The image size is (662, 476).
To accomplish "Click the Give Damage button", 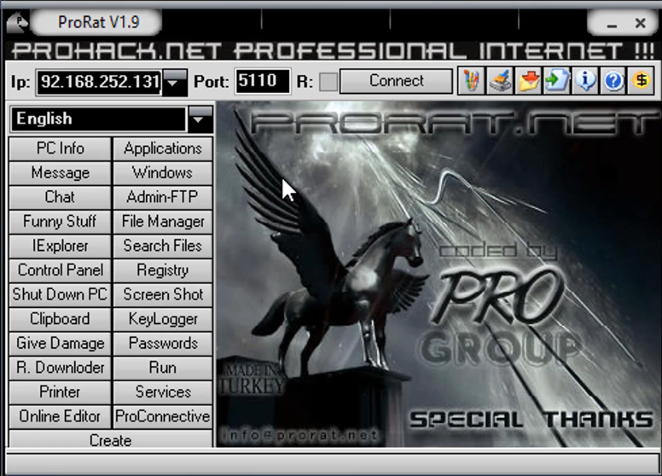I will click(60, 344).
